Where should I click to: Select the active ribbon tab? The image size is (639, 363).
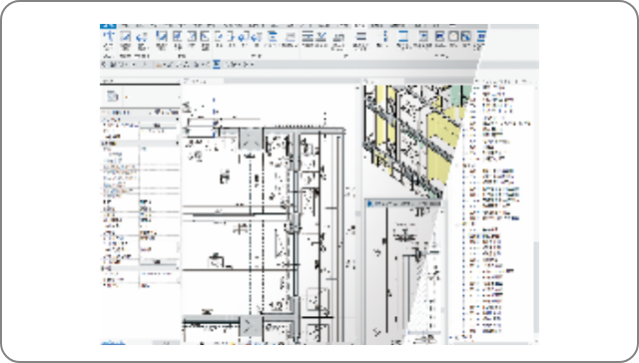tap(359, 26)
